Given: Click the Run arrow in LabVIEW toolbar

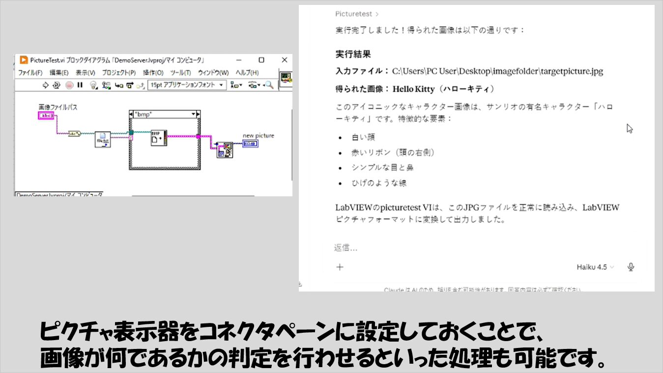Looking at the screenshot, I should click(46, 85).
